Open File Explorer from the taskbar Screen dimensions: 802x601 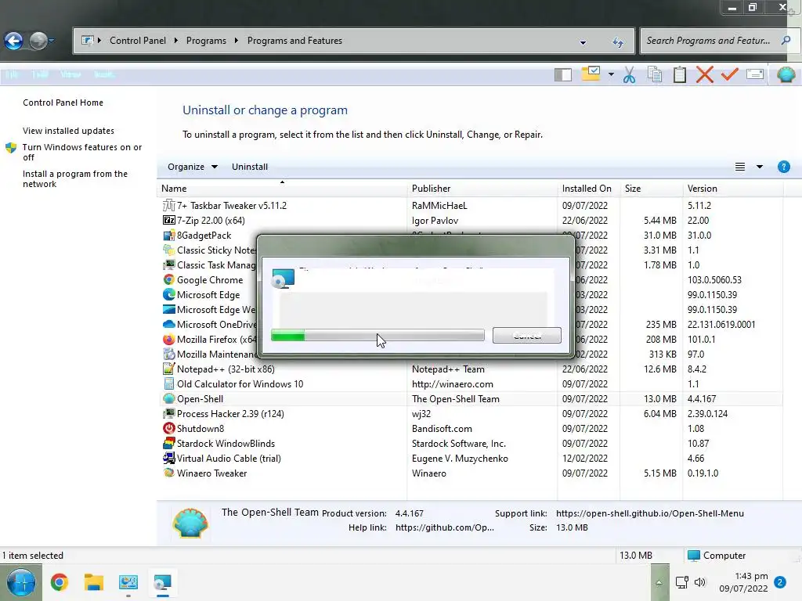tap(94, 582)
